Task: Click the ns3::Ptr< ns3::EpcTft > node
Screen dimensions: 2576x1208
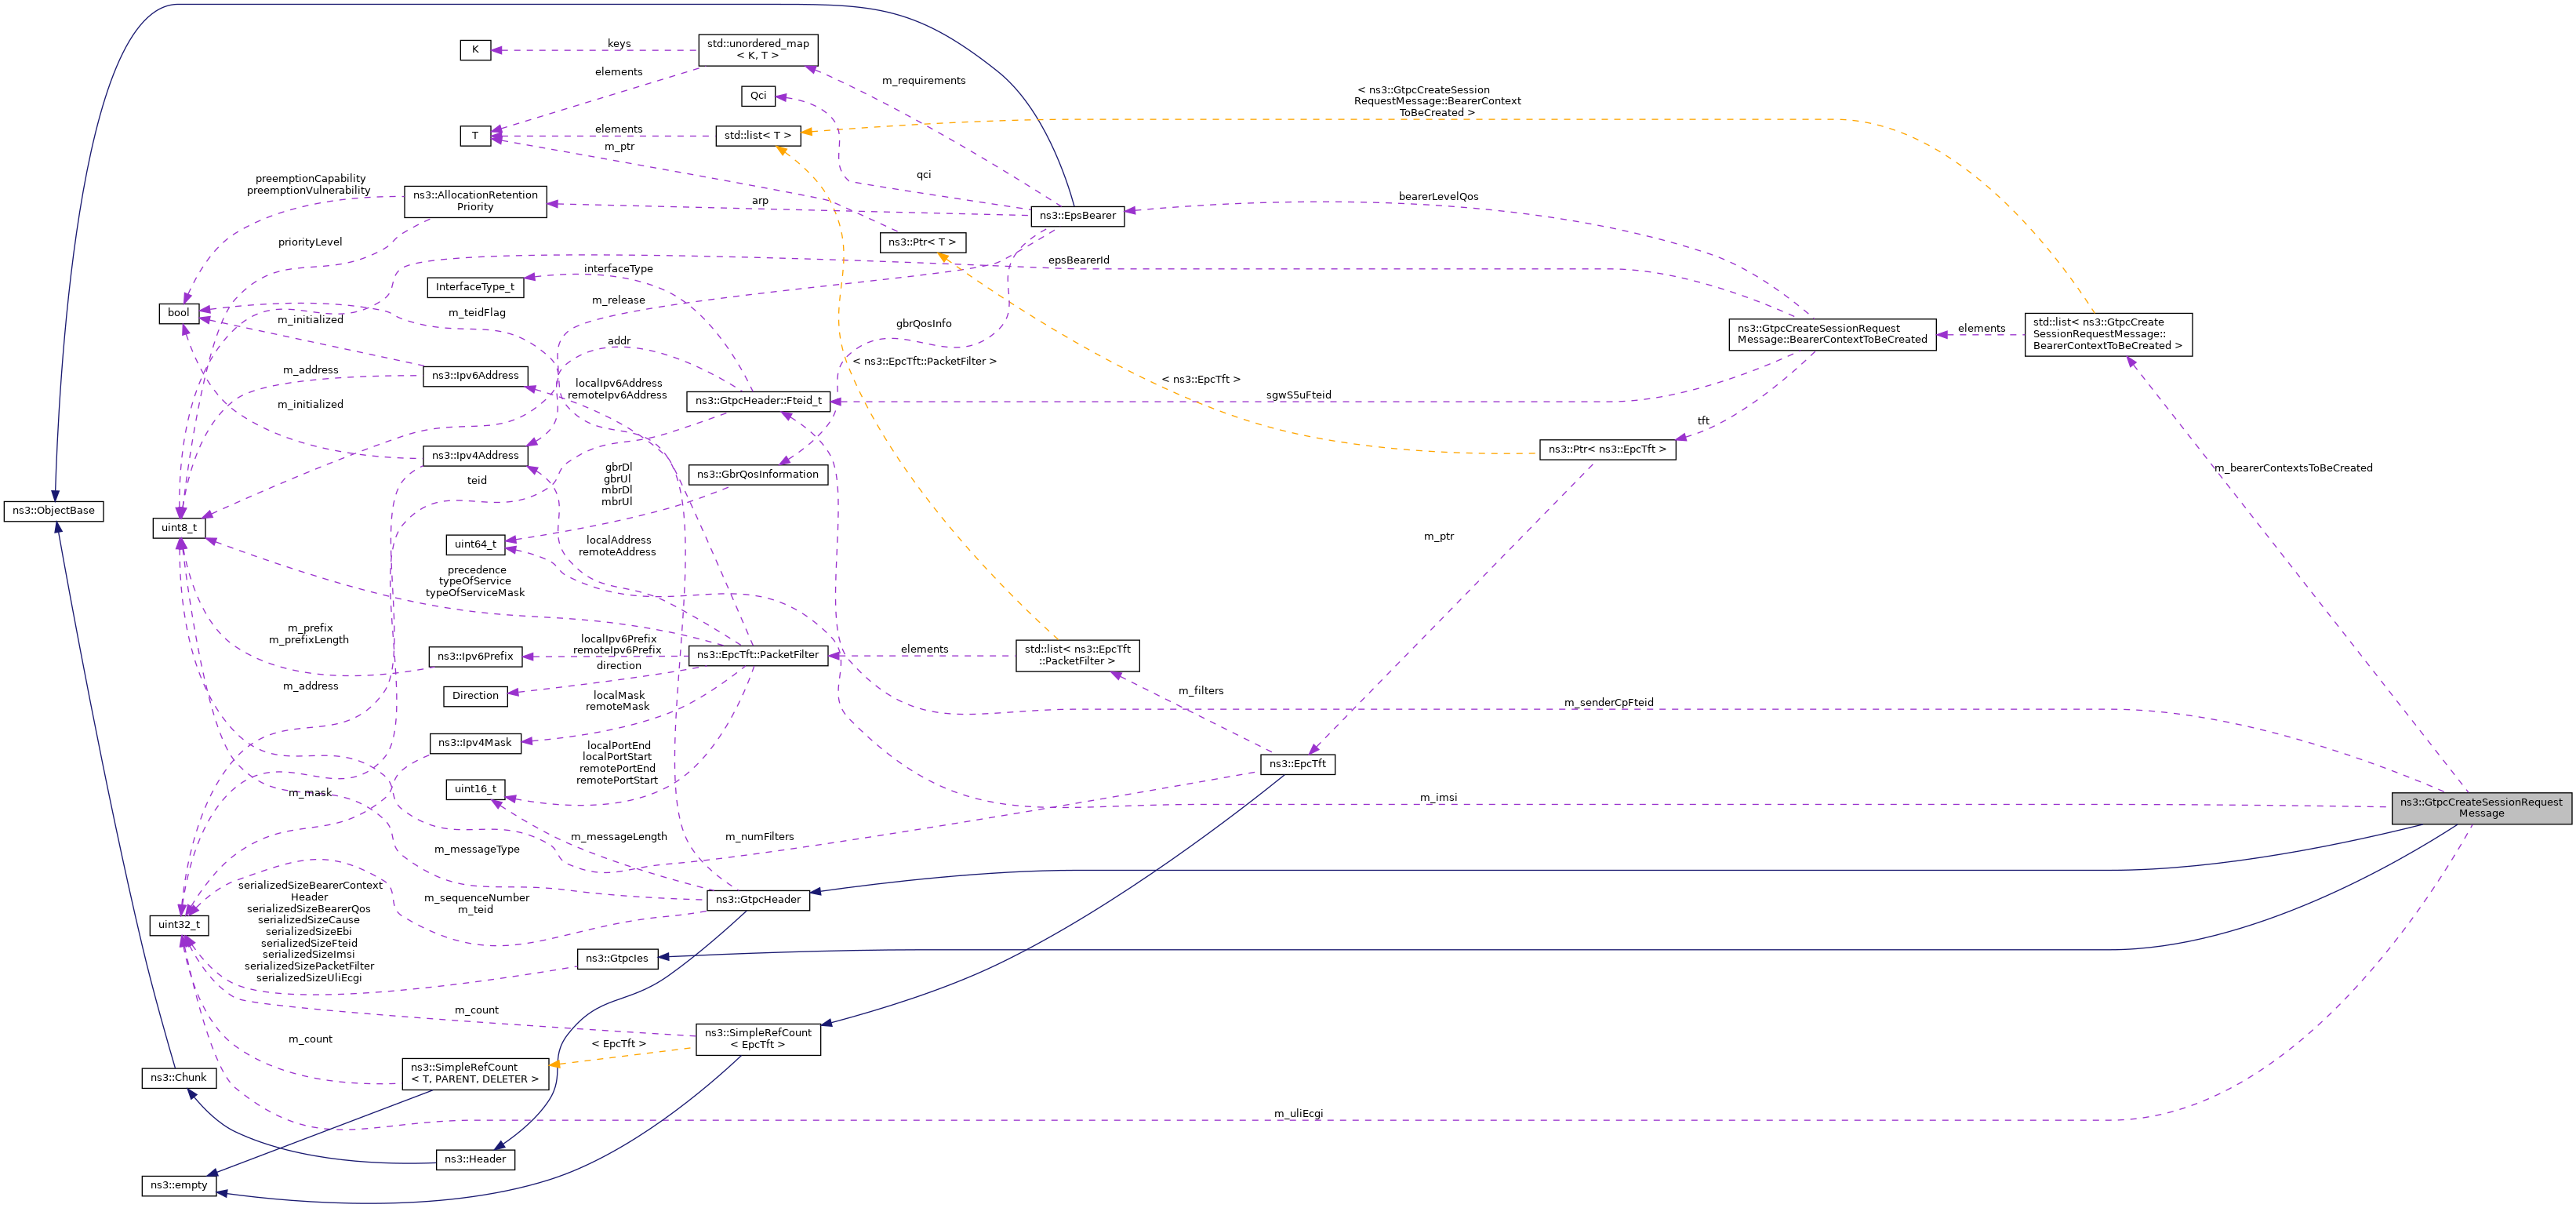Action: tap(1607, 450)
